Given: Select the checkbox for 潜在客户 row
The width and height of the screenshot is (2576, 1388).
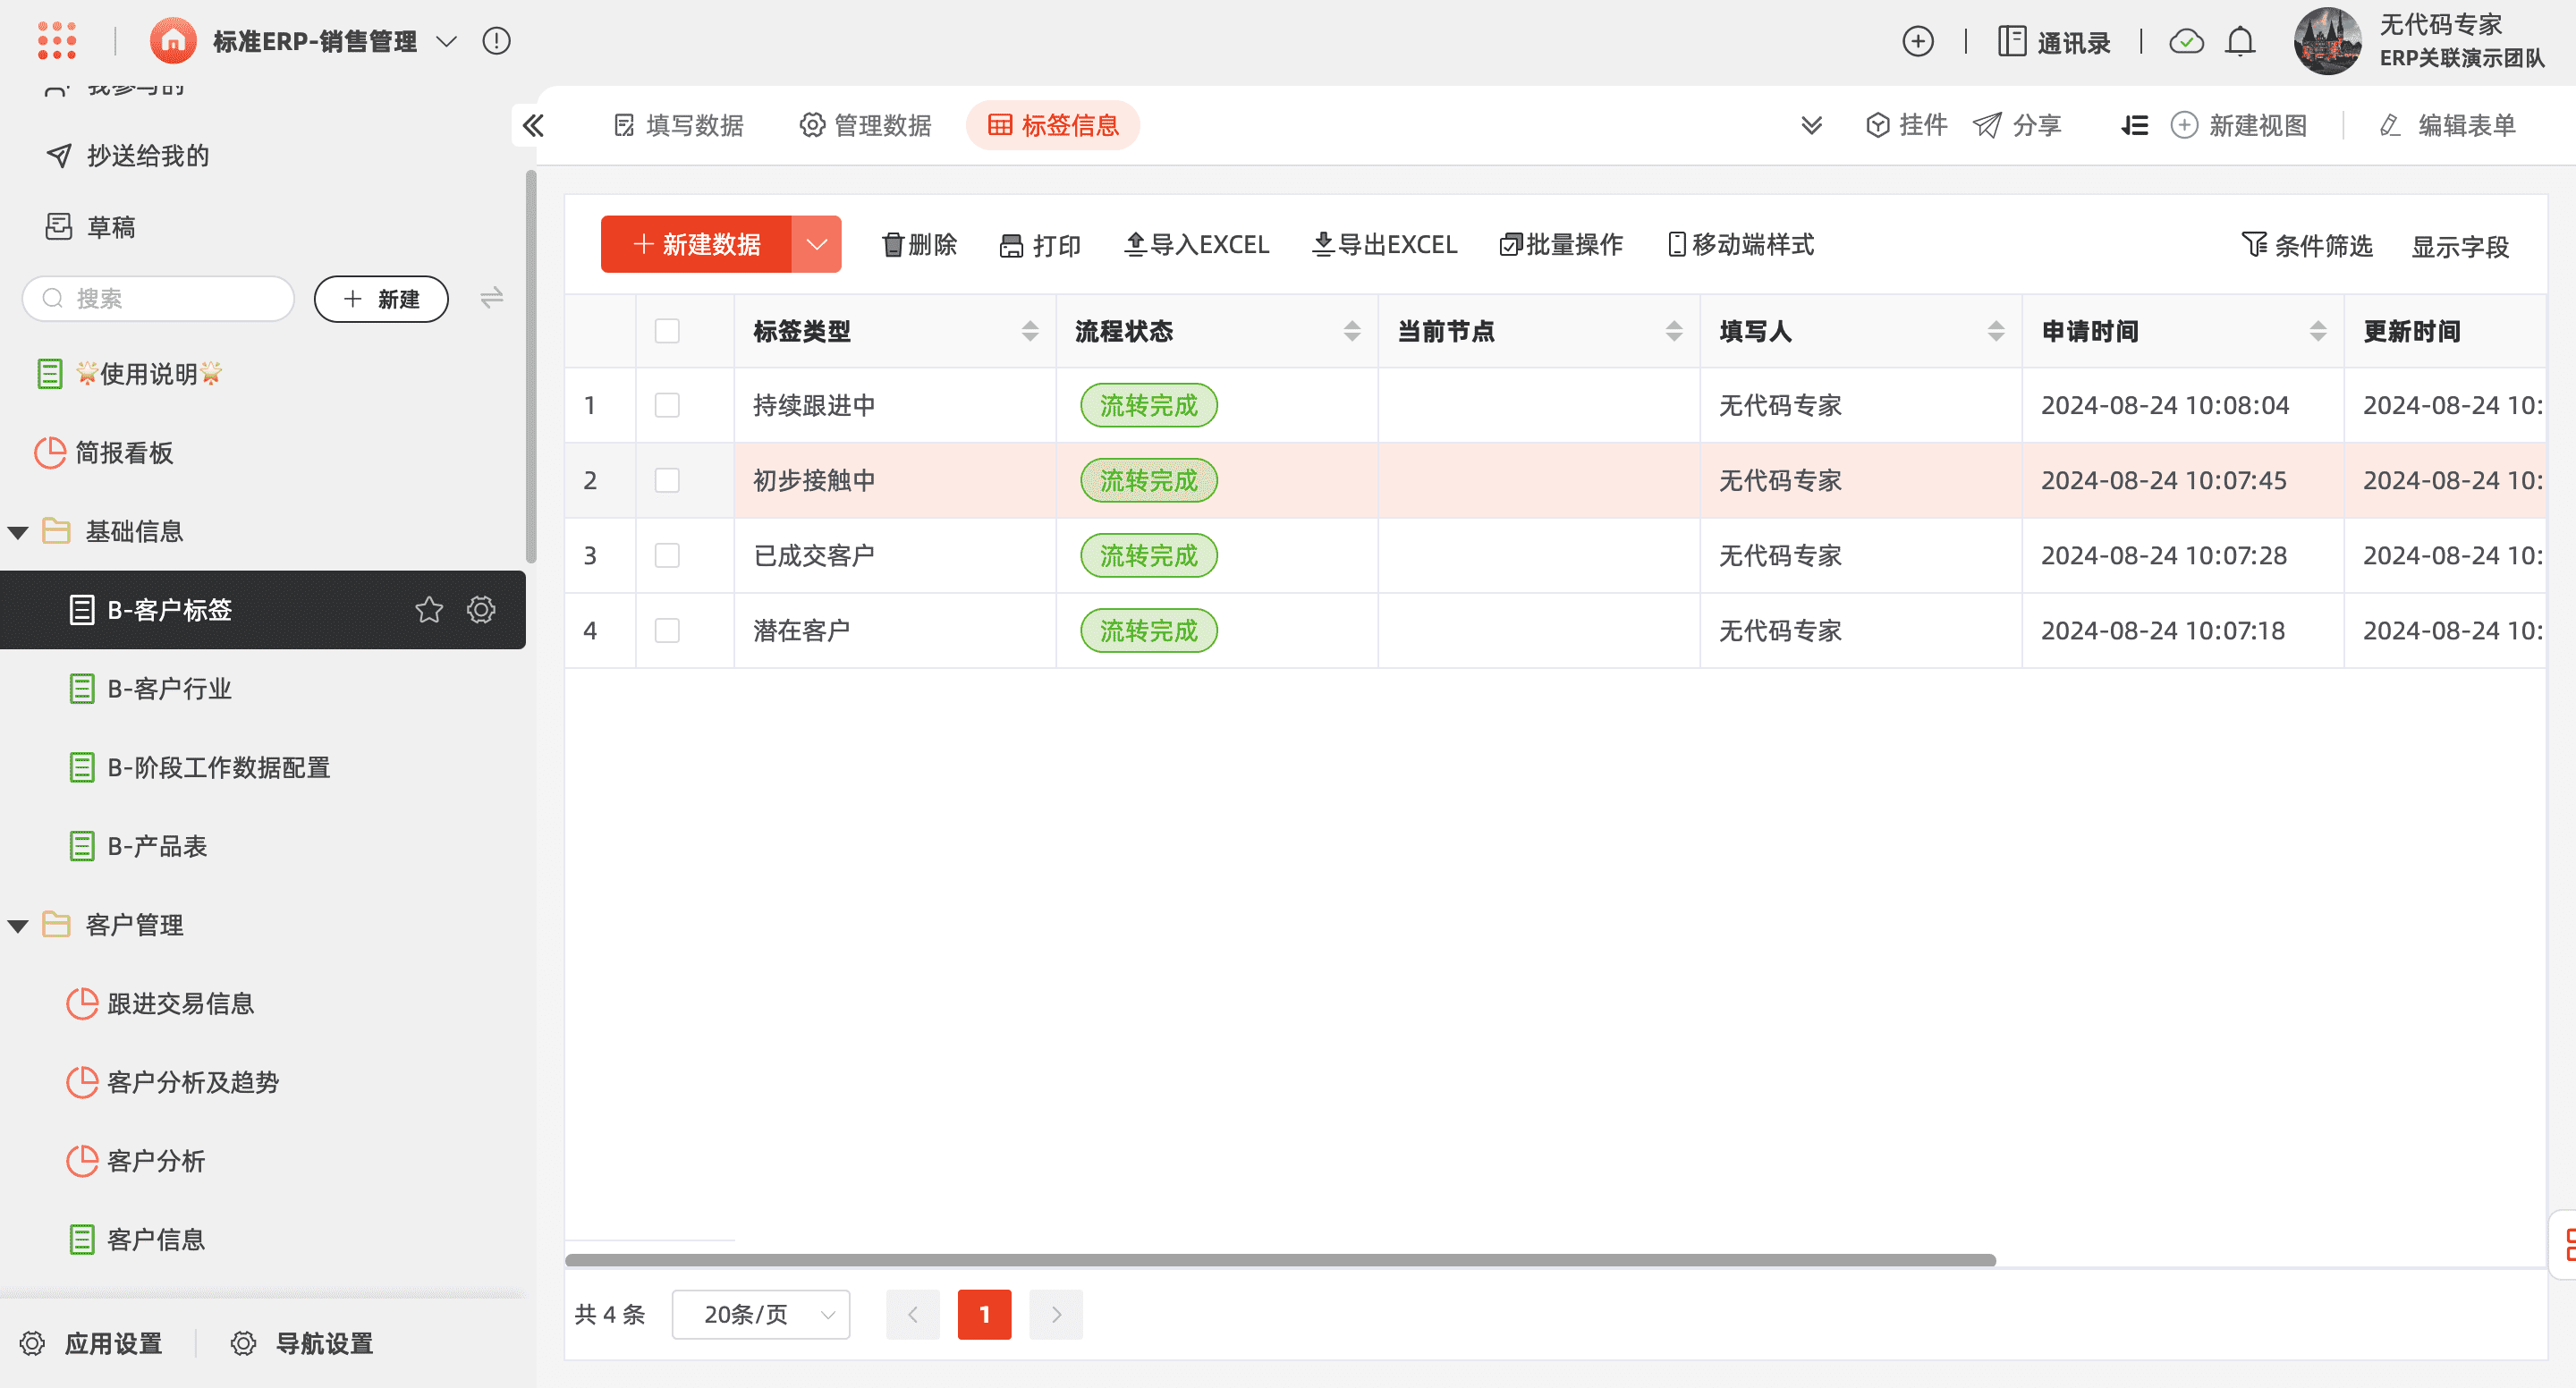Looking at the screenshot, I should coord(667,631).
